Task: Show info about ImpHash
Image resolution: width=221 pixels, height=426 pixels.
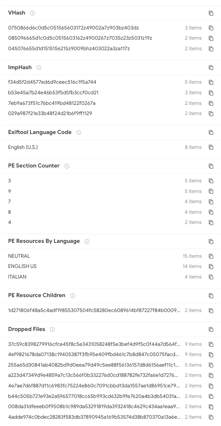Action: tap(39, 68)
